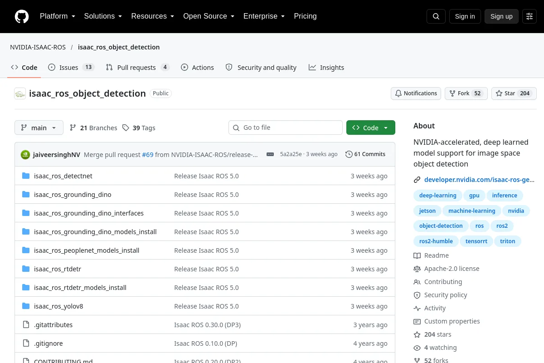Select the gpu topic tag
544x363 pixels.
[x=474, y=196]
